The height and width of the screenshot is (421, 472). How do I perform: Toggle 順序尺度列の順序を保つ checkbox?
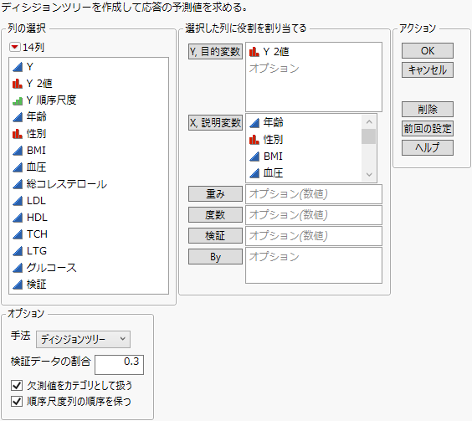point(17,402)
